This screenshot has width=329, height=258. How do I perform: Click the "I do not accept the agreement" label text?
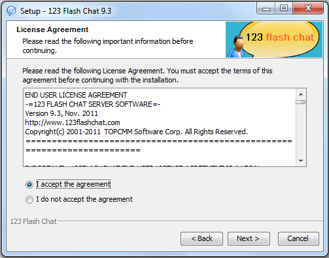point(84,199)
